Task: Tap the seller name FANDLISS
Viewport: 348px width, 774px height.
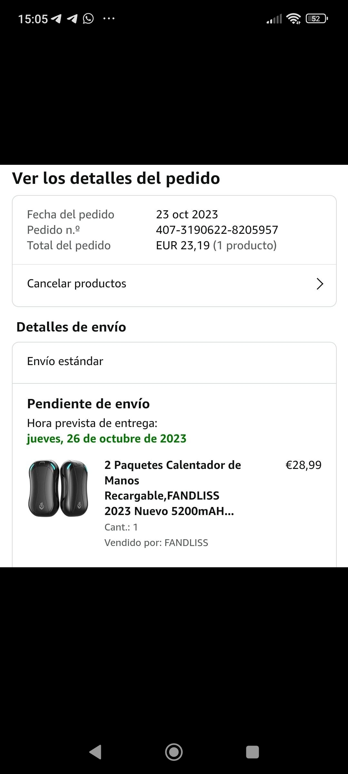Action: coord(186,543)
